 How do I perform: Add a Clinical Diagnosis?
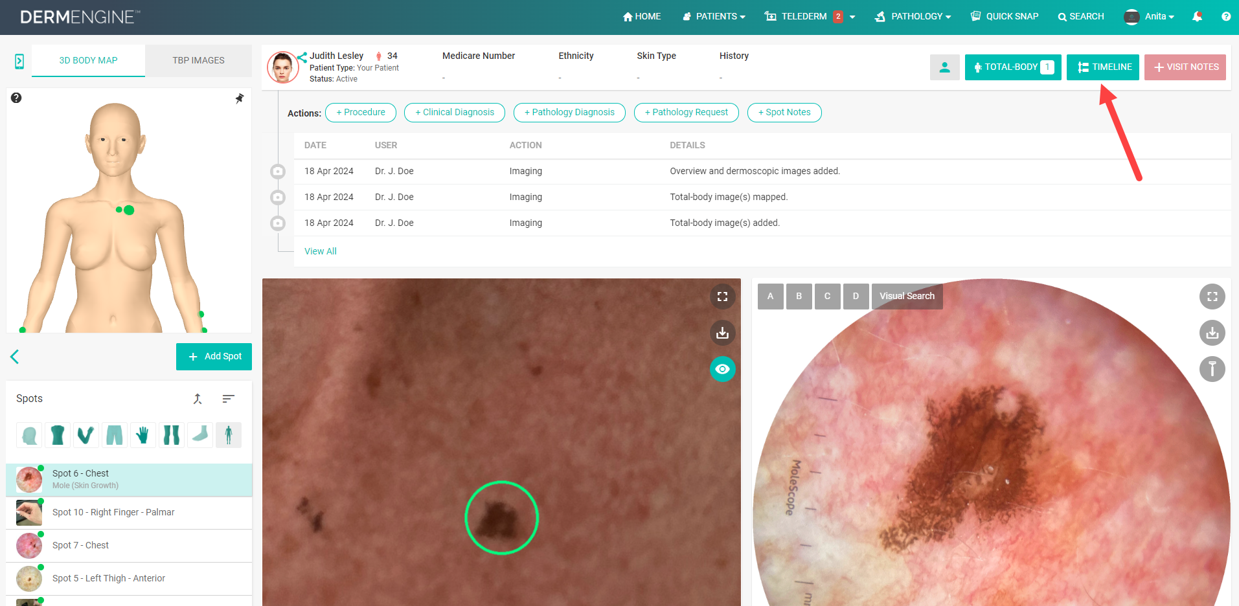[x=455, y=113]
